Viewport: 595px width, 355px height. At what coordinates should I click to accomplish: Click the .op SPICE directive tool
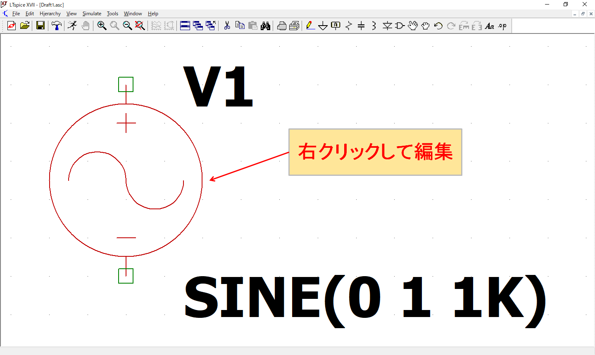(502, 26)
